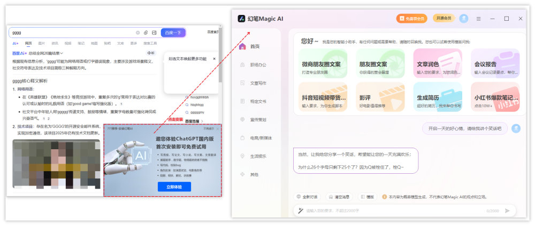This screenshot has width=535, height=226.
Task: Click the paperclip attachment icon in Baidu search bar
Action: 146,33
